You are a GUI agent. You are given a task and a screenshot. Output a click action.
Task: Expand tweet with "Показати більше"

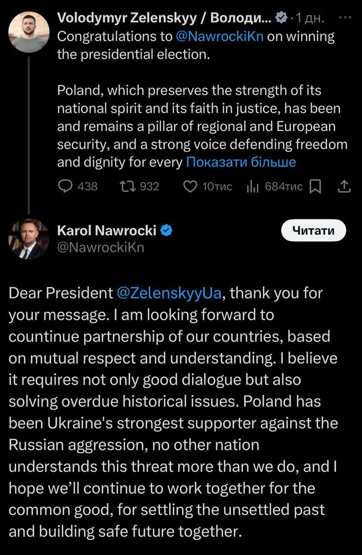tap(241, 163)
